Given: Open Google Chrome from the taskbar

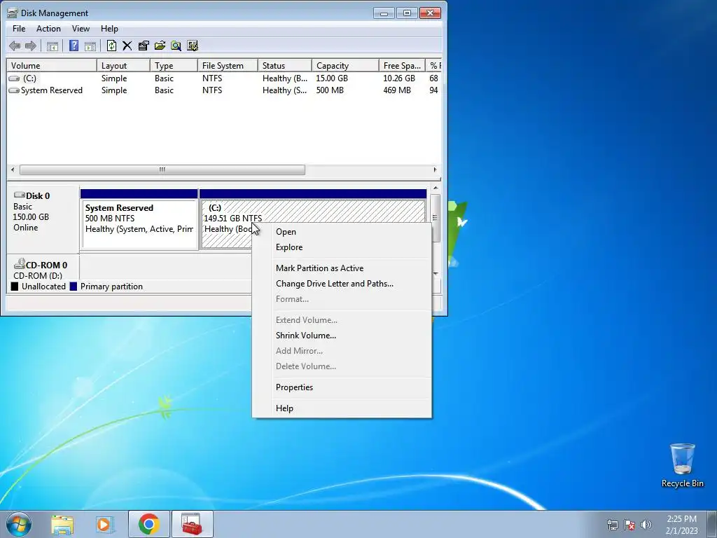Looking at the screenshot, I should click(149, 524).
